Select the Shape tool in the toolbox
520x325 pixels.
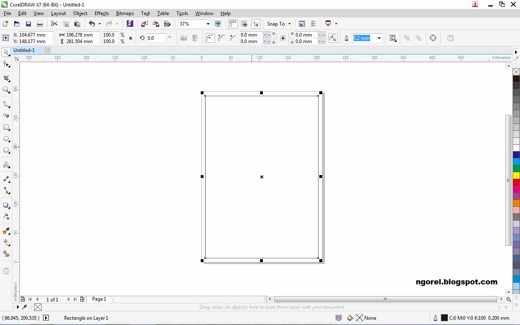tap(6, 63)
